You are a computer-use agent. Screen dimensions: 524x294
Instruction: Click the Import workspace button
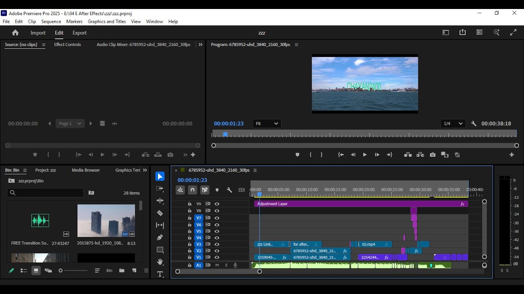tap(38, 33)
